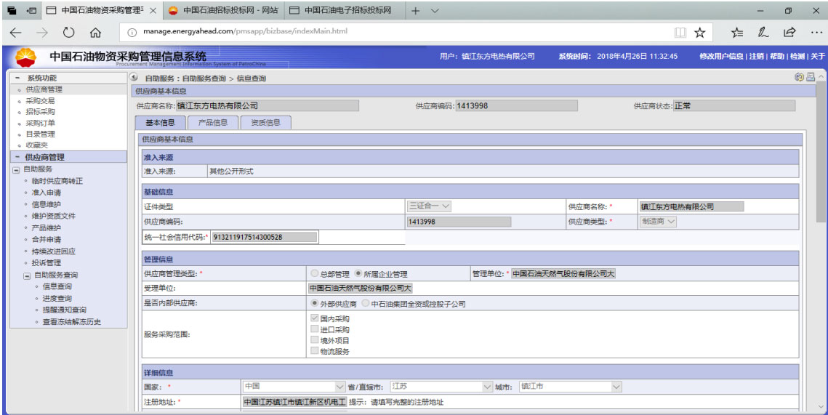Click the favorites star icon

click(x=699, y=32)
